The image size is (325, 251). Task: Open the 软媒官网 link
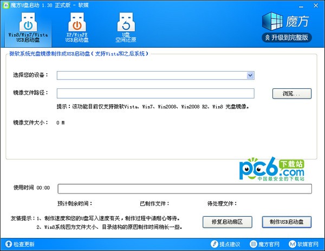[x=304, y=244]
